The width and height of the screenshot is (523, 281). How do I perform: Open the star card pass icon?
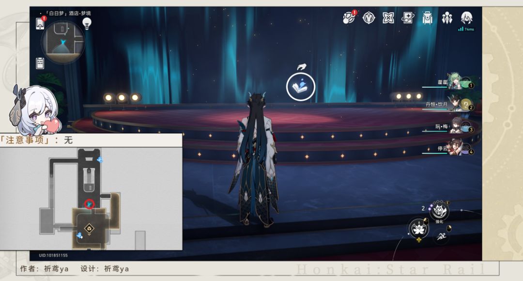[x=408, y=18]
